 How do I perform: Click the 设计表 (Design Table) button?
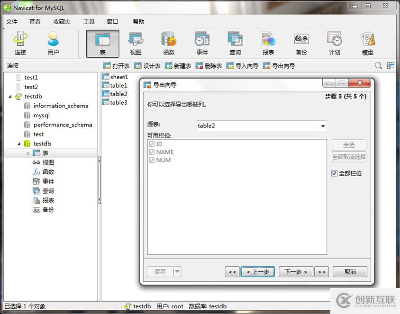tap(147, 66)
